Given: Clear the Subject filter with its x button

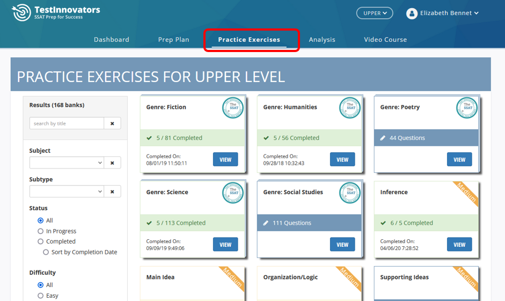Looking at the screenshot, I should (112, 163).
